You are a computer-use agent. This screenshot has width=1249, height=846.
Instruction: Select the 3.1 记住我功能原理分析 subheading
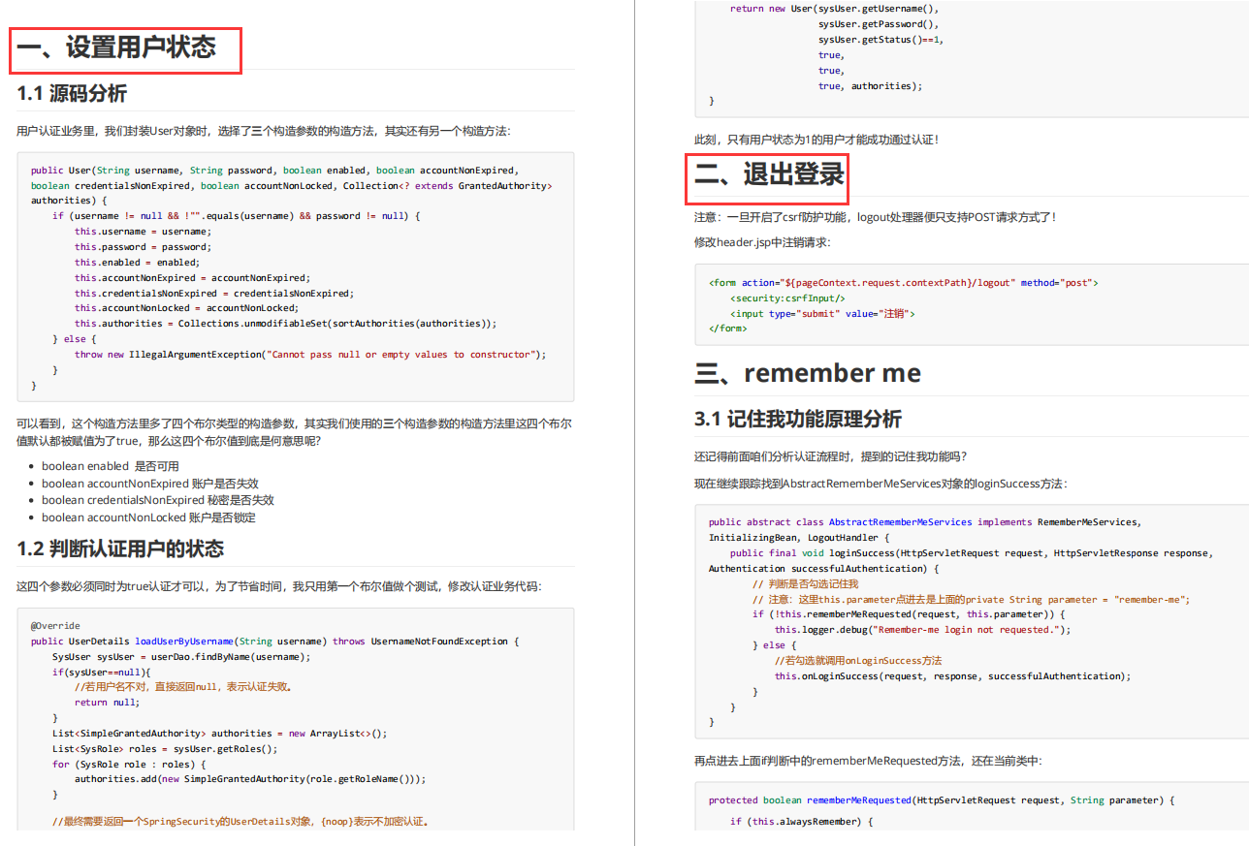click(x=798, y=420)
